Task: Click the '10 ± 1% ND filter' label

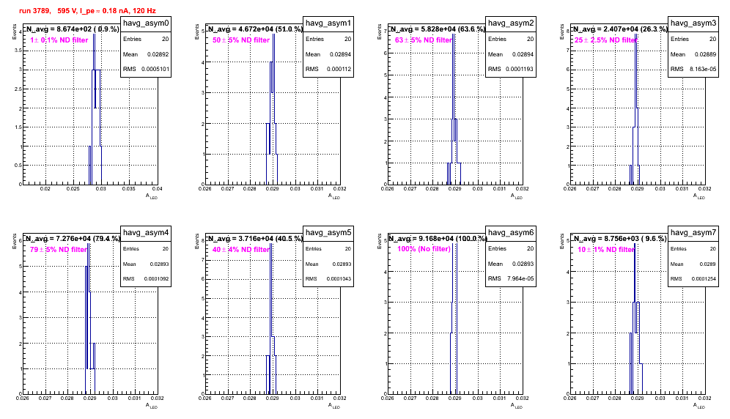Action: click(606, 250)
